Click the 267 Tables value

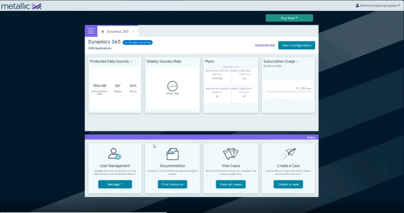coord(118,86)
